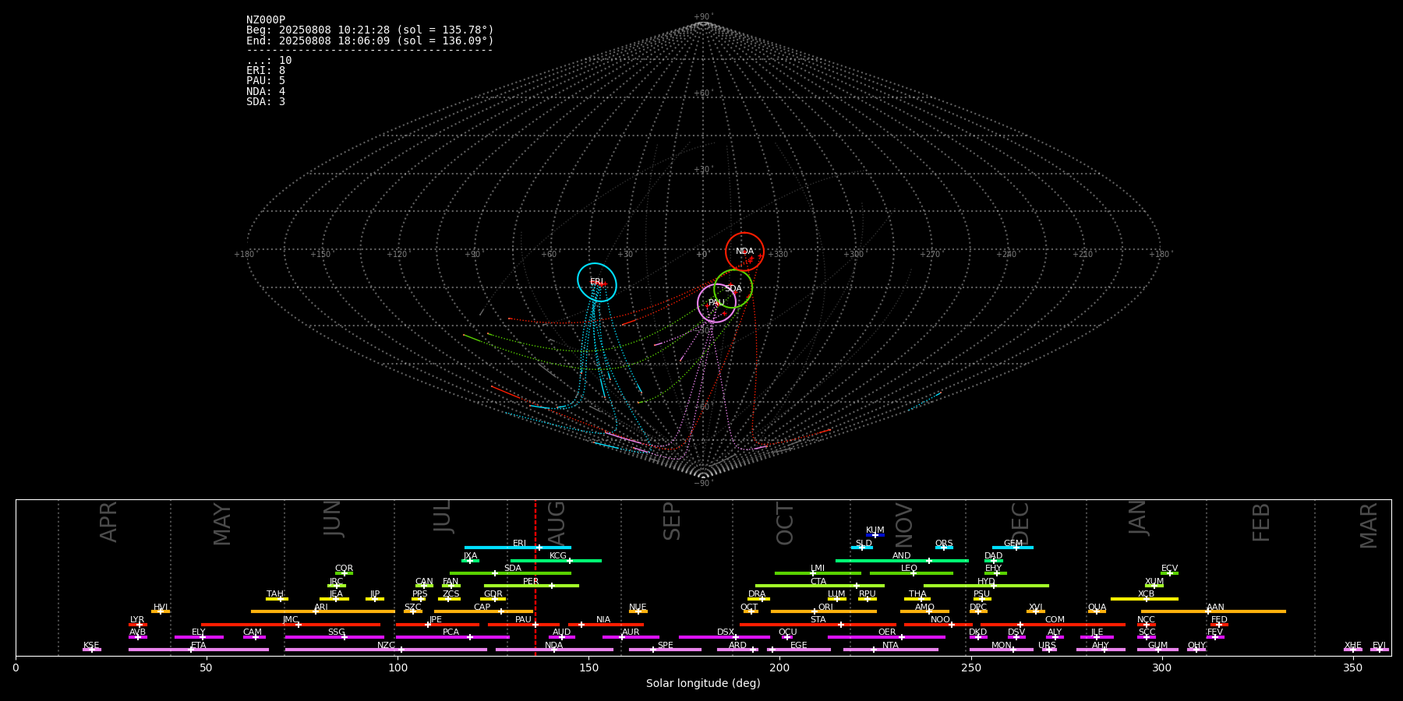
Task: Click the SSG shower bar in timeline
Action: tap(334, 637)
